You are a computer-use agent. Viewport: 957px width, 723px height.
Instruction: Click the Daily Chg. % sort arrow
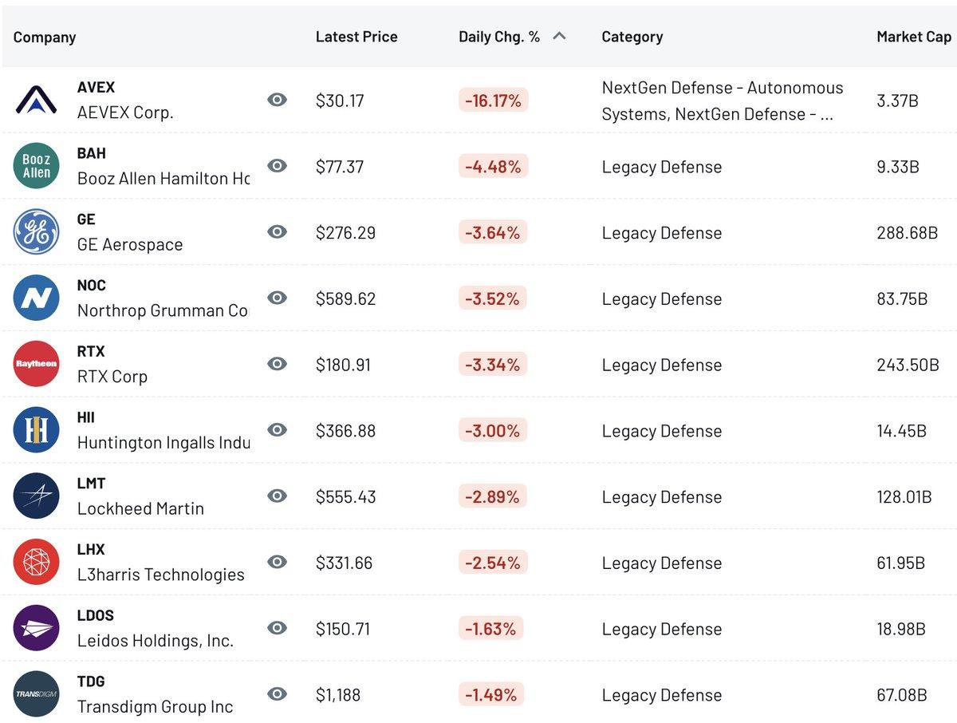click(559, 36)
